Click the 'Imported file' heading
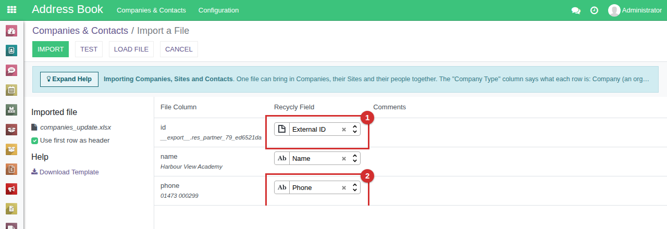 tap(54, 112)
